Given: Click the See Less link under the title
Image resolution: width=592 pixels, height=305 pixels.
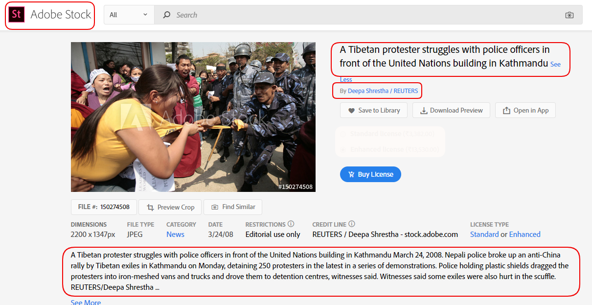Looking at the screenshot, I should (346, 79).
